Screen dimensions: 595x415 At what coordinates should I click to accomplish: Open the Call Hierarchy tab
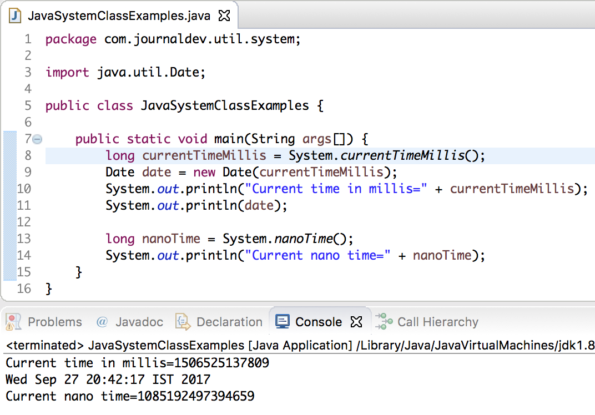point(437,322)
